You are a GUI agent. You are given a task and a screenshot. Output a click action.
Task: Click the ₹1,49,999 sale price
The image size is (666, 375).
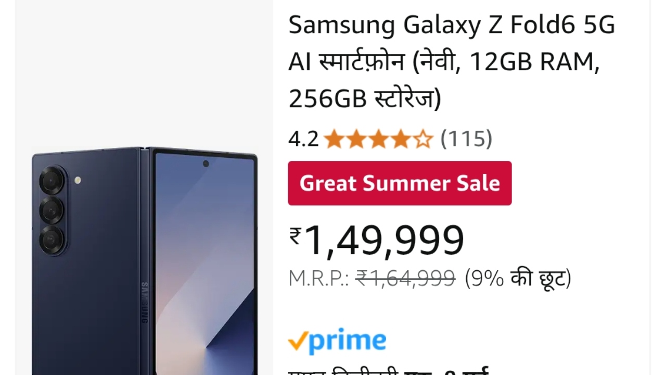coord(377,240)
